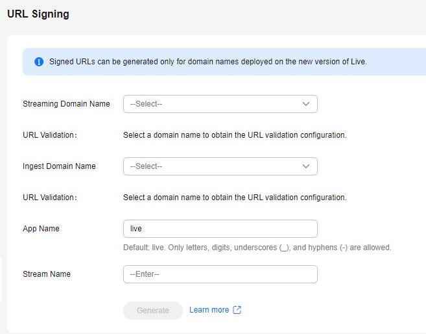Screen dimensions: 426x334
Task: Click the signed URLs notice banner text
Action: (x=208, y=62)
